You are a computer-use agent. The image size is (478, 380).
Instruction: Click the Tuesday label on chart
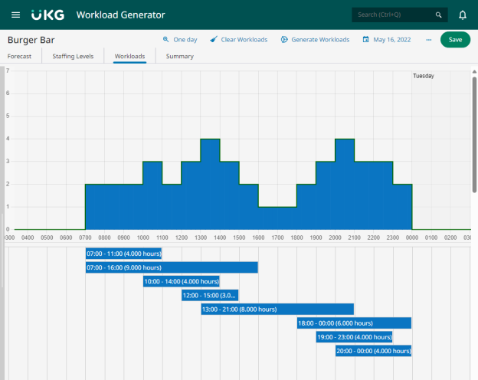click(x=424, y=76)
